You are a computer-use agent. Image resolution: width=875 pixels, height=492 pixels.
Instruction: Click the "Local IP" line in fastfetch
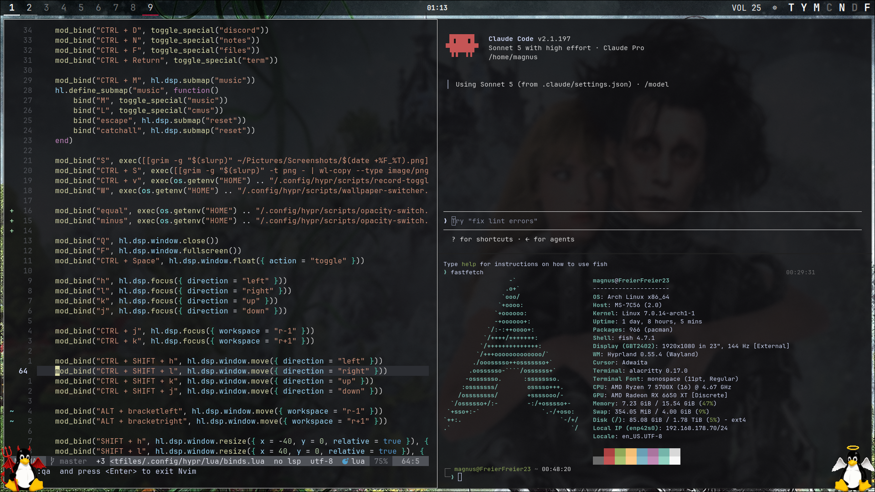660,428
